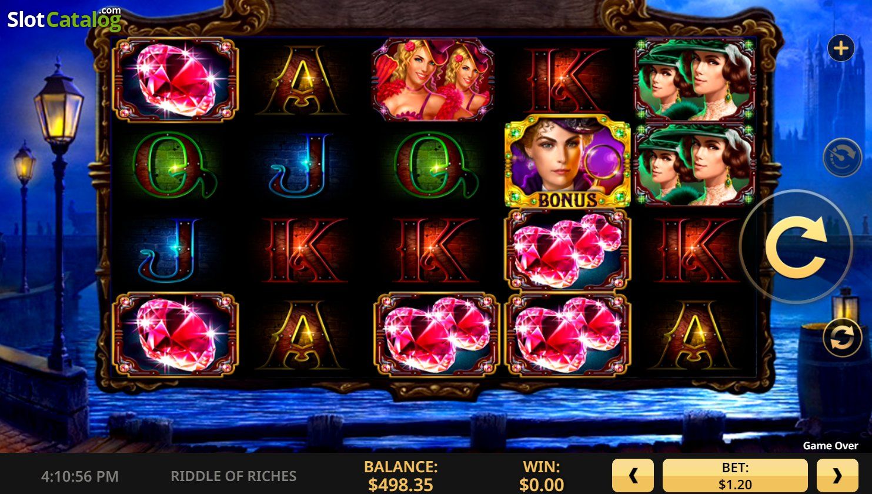The height and width of the screenshot is (494, 872).
Task: Toggle the turbo speed gauge icon
Action: 842,158
